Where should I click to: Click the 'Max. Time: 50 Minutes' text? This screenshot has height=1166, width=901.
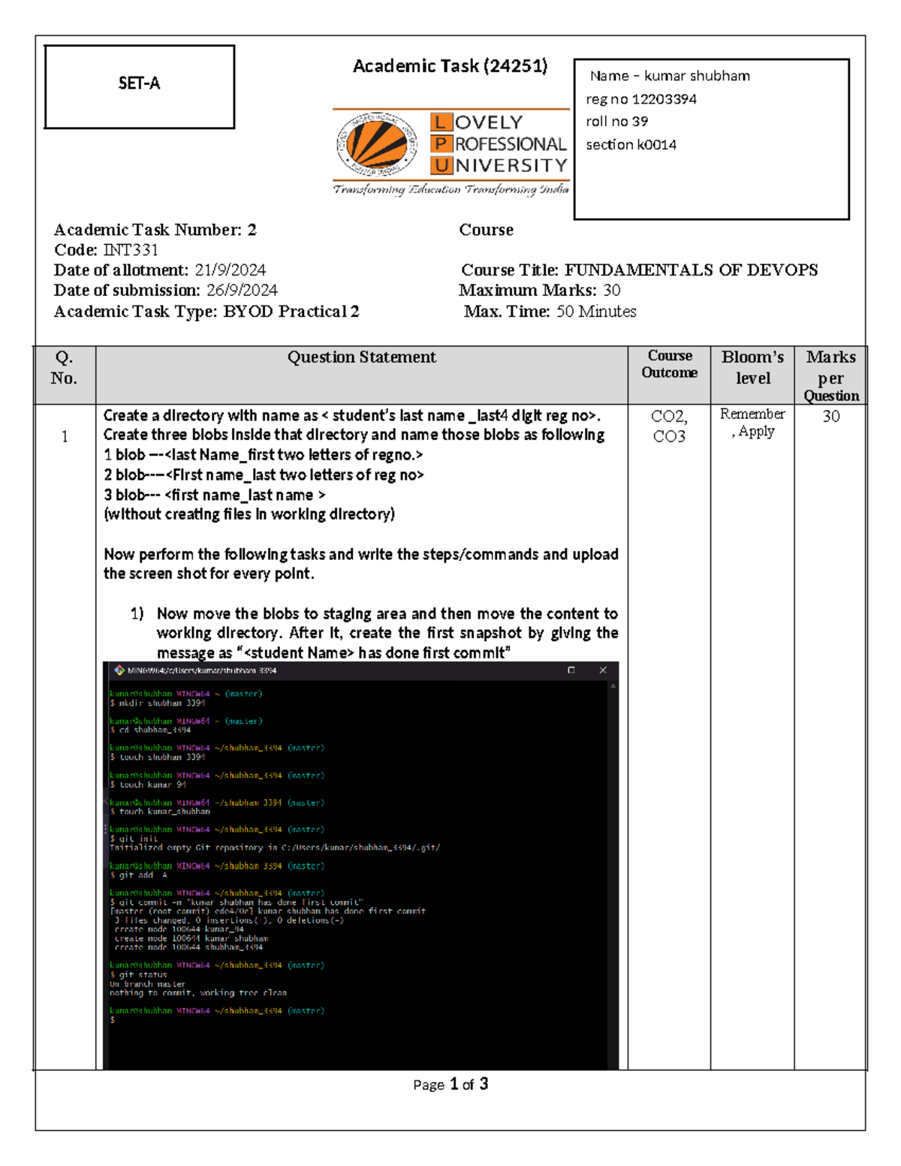550,312
